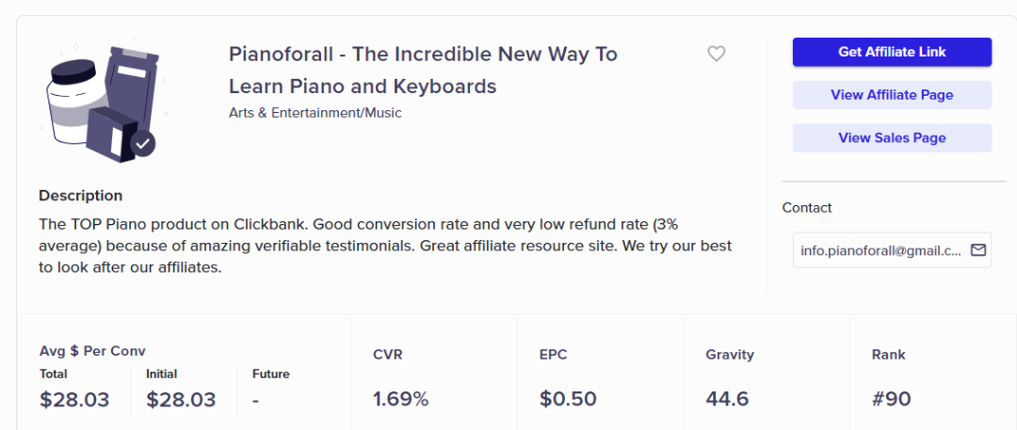This screenshot has width=1017, height=430.
Task: Click the Avg $ Per Conv label
Action: click(x=92, y=351)
